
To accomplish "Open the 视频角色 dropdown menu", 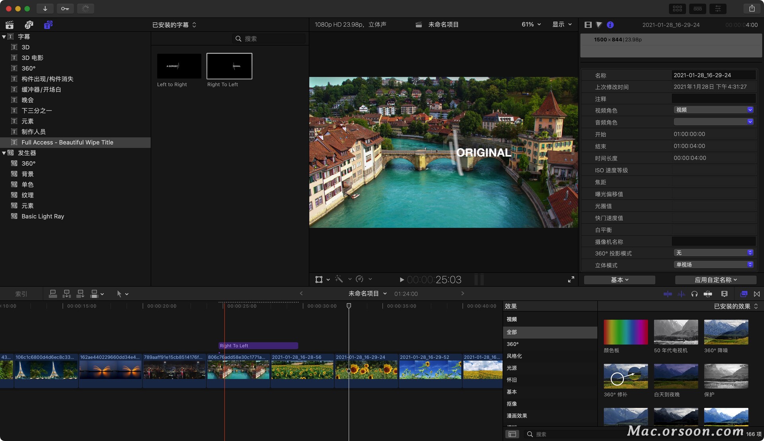I will pyautogui.click(x=713, y=110).
